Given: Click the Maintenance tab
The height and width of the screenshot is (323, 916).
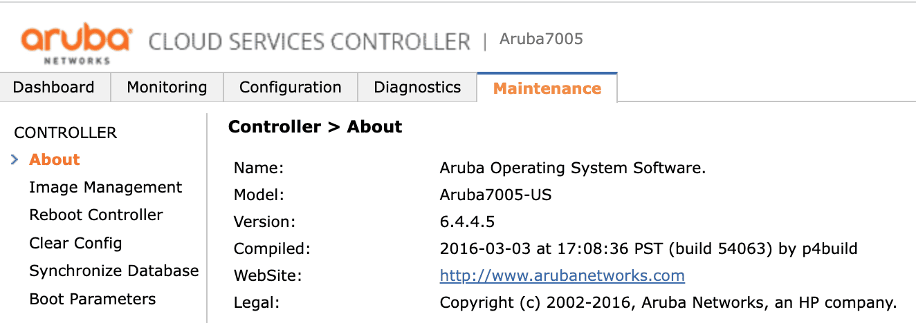Looking at the screenshot, I should [547, 88].
